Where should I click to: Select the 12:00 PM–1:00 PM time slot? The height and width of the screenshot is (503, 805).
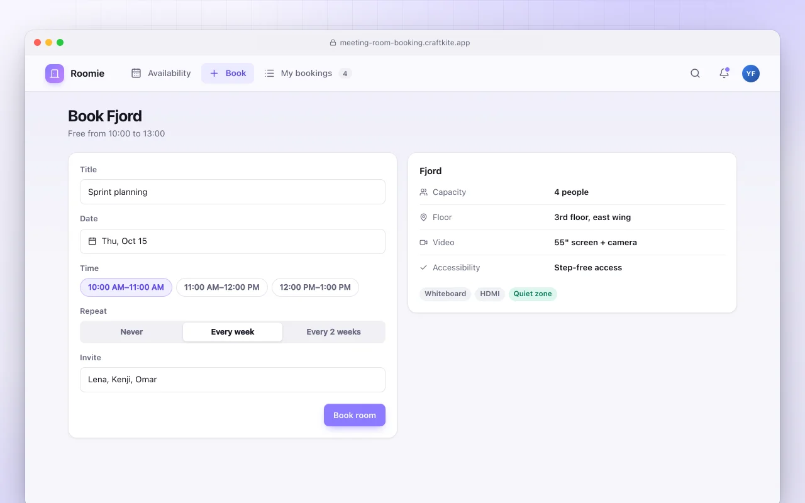pyautogui.click(x=315, y=287)
